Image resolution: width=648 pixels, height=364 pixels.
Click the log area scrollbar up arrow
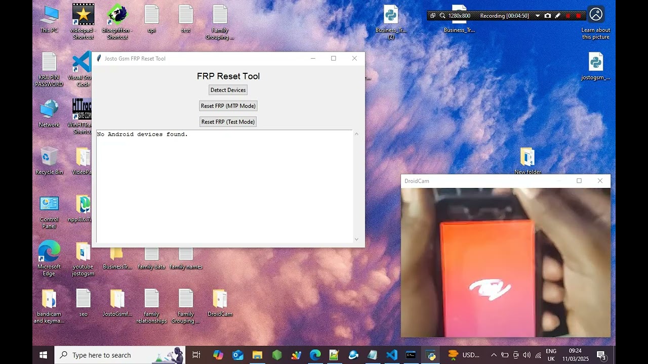(x=356, y=134)
